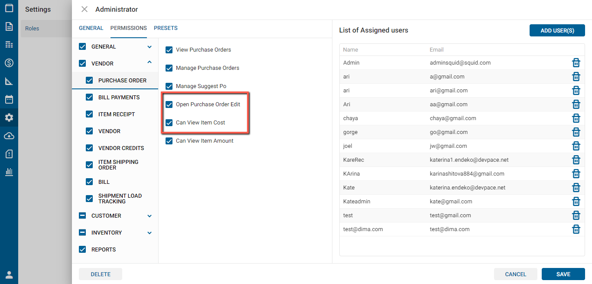Switch to the General tab
Viewport: 592px width, 284px height.
(x=91, y=28)
